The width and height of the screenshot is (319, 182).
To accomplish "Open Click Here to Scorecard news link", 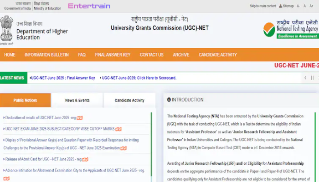I will [139, 78].
